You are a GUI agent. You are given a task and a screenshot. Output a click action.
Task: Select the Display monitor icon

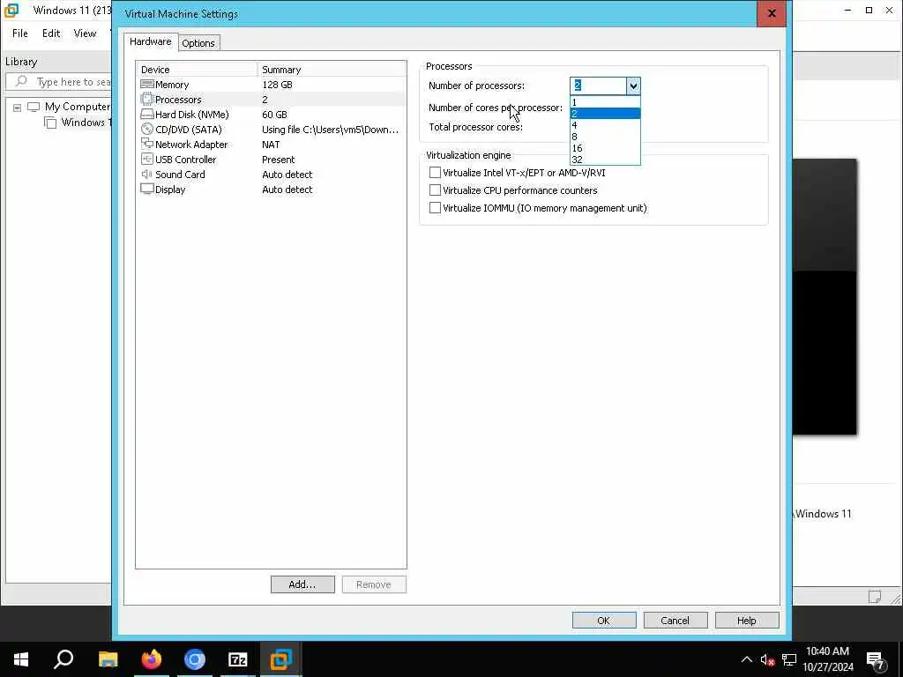click(147, 189)
